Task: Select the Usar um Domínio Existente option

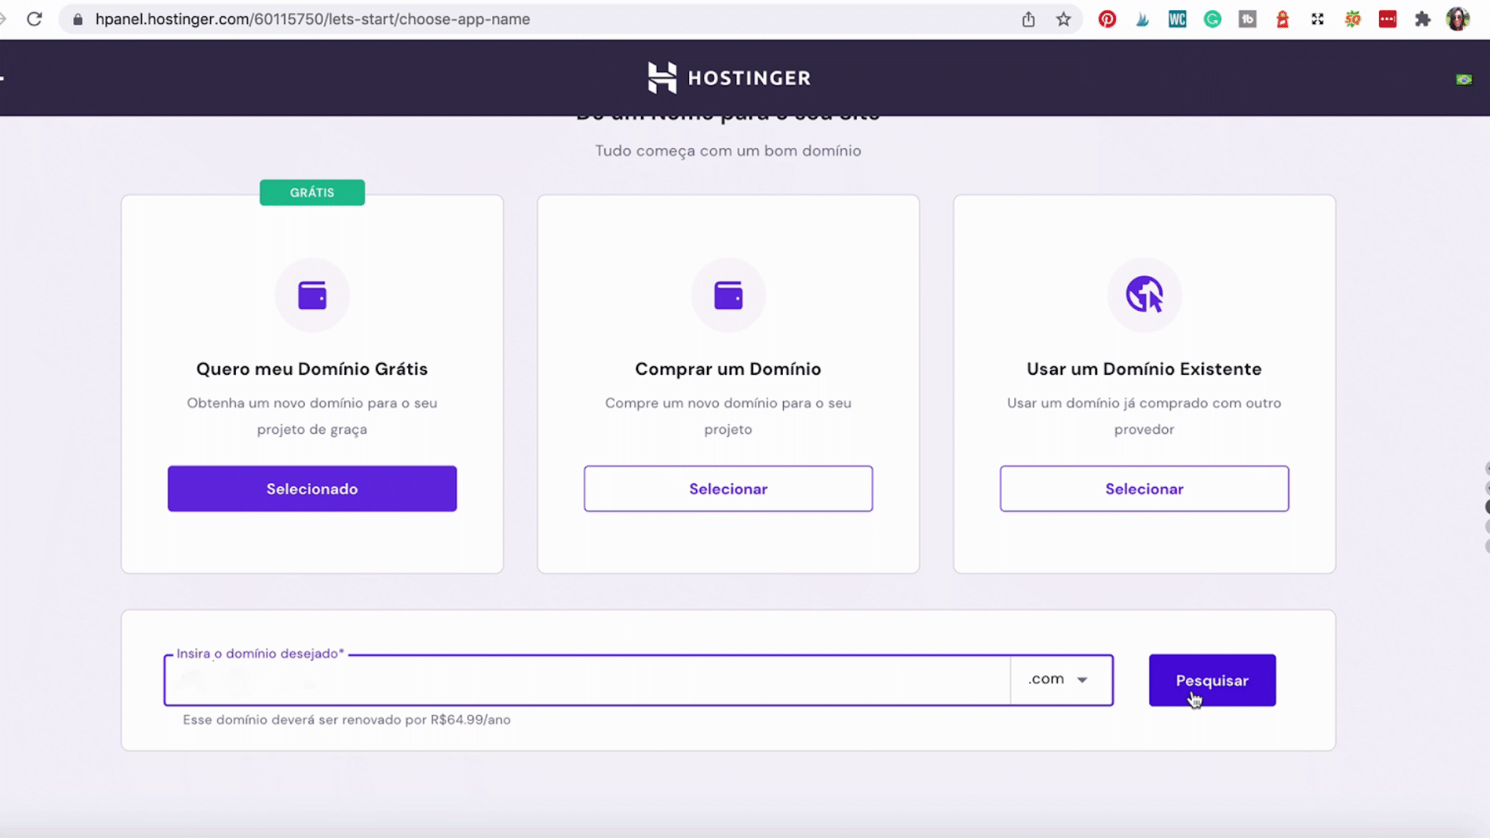Action: [x=1145, y=489]
